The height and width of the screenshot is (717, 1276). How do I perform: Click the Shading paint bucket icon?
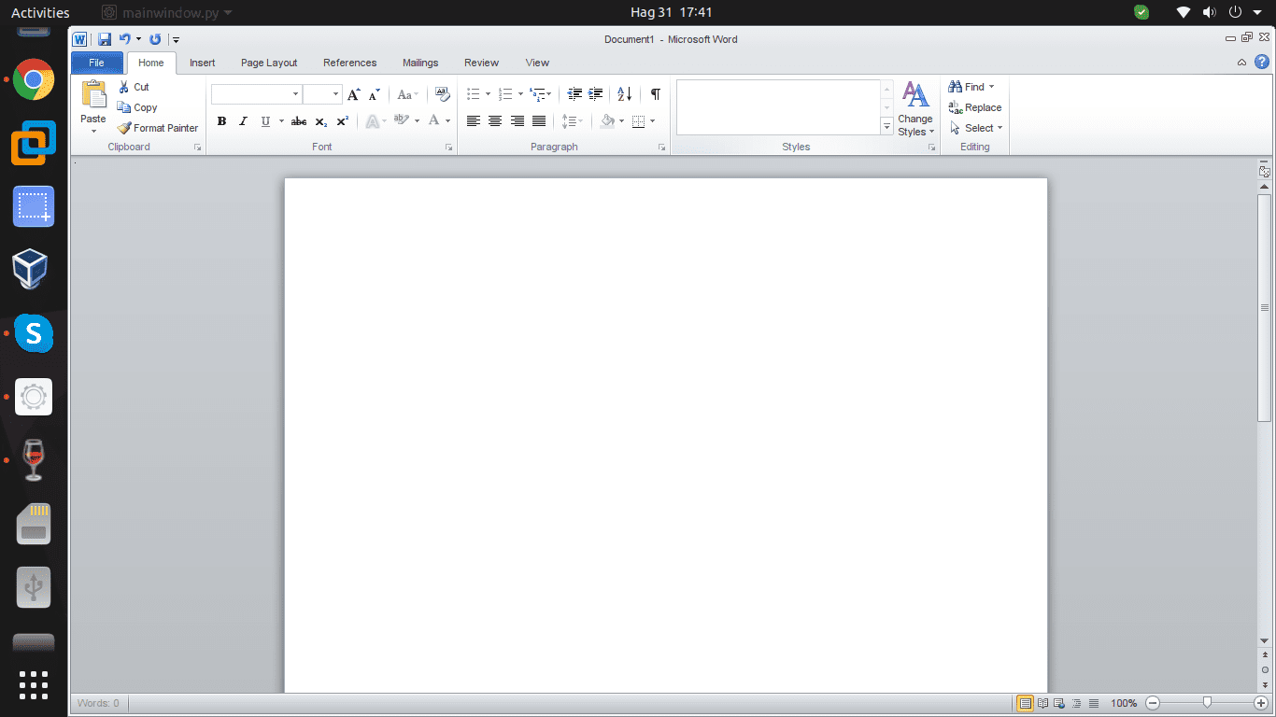[x=608, y=121]
